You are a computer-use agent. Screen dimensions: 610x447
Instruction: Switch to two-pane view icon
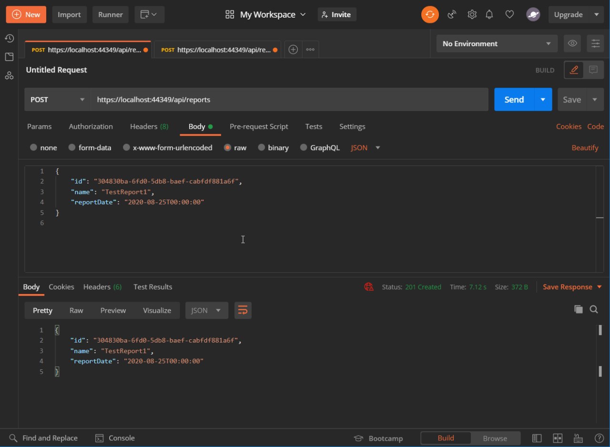pyautogui.click(x=558, y=438)
